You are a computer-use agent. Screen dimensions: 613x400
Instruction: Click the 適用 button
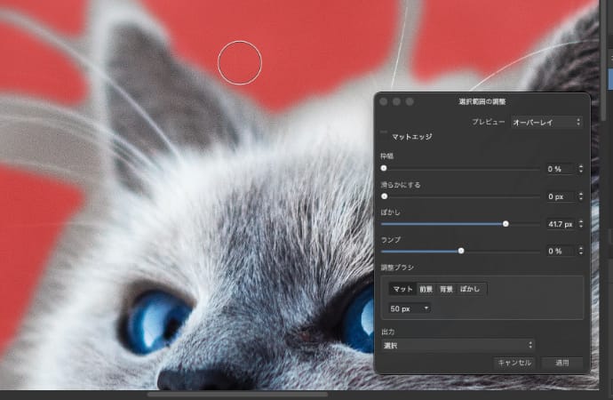point(561,363)
